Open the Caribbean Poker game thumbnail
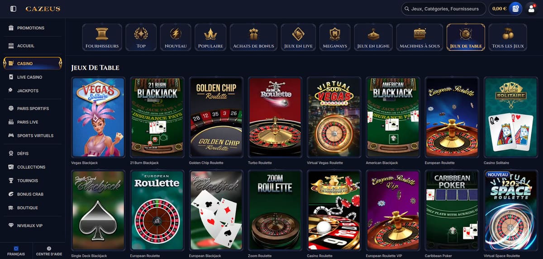The height and width of the screenshot is (259, 543). pyautogui.click(x=452, y=210)
